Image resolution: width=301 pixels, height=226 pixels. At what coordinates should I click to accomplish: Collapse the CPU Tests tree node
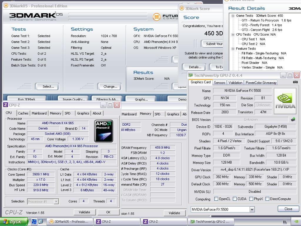(x=233, y=35)
